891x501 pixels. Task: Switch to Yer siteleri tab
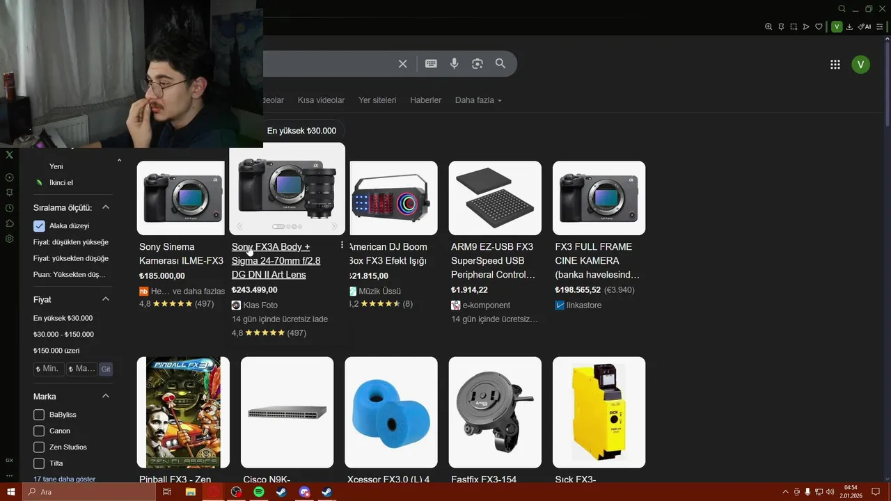377,100
